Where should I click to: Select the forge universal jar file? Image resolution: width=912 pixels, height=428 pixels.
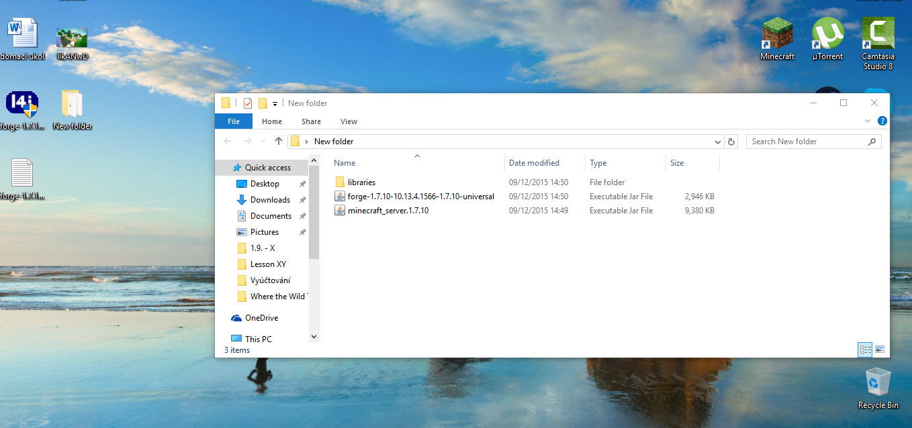tap(420, 197)
